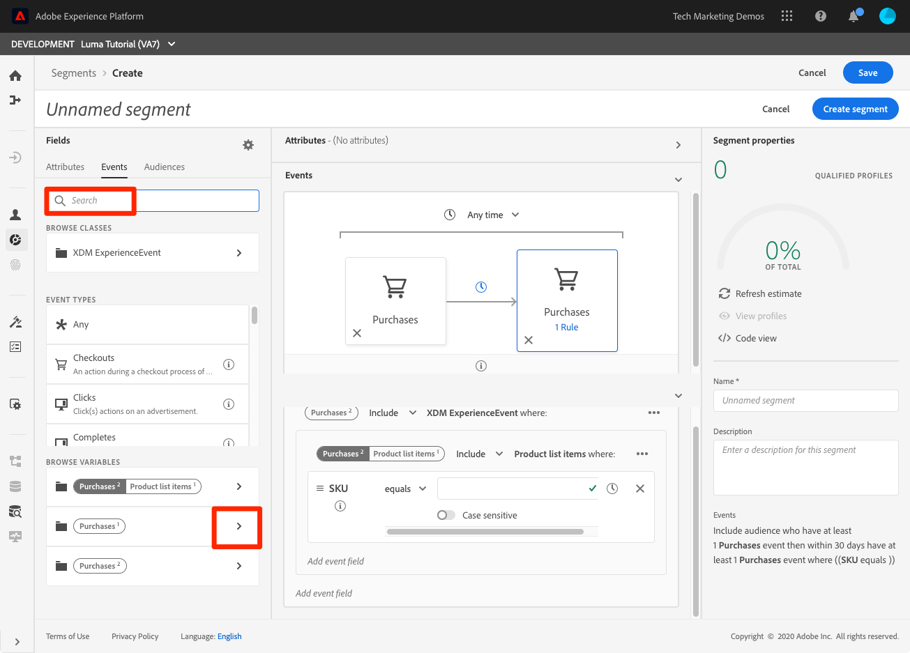The image size is (910, 653).
Task: Expand XDM ExperienceEvent class
Action: click(x=239, y=253)
